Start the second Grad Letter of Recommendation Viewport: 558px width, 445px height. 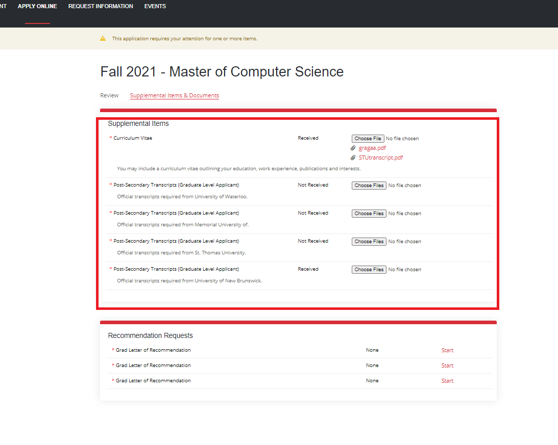click(447, 365)
